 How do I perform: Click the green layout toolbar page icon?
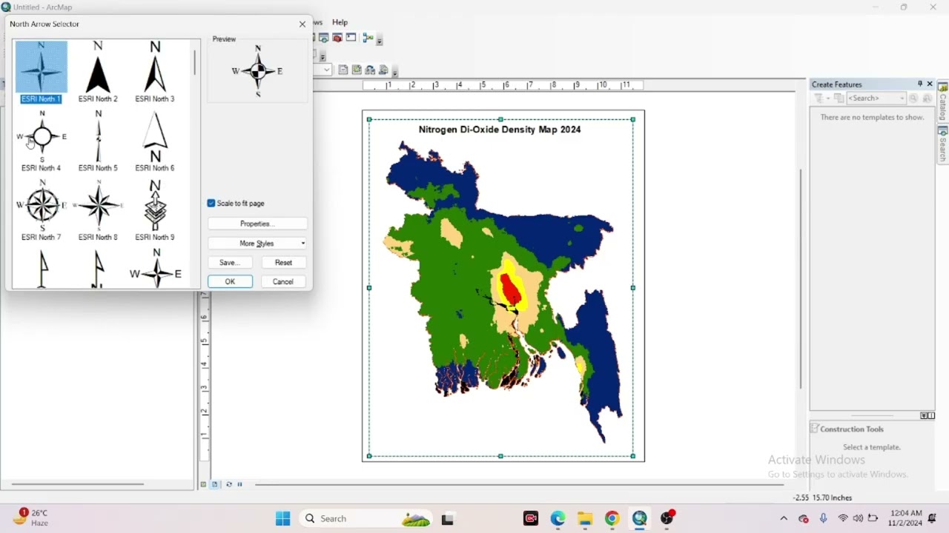pyautogui.click(x=357, y=70)
